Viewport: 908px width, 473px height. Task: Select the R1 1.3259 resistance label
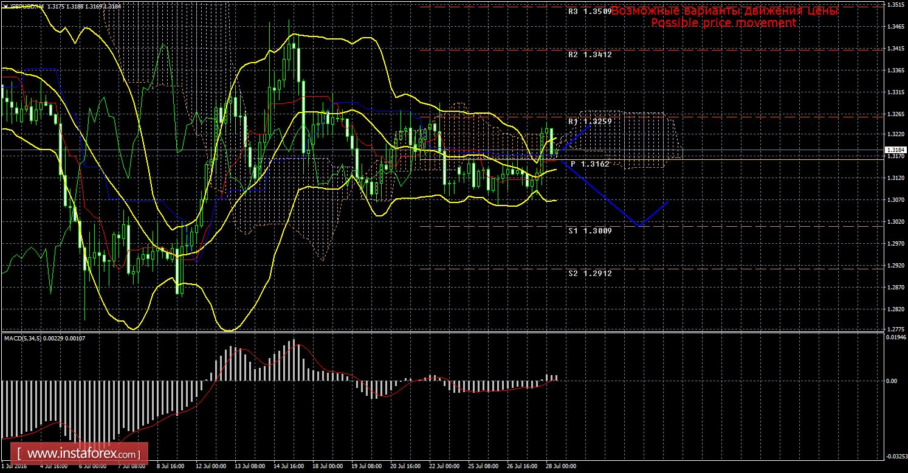pyautogui.click(x=589, y=122)
